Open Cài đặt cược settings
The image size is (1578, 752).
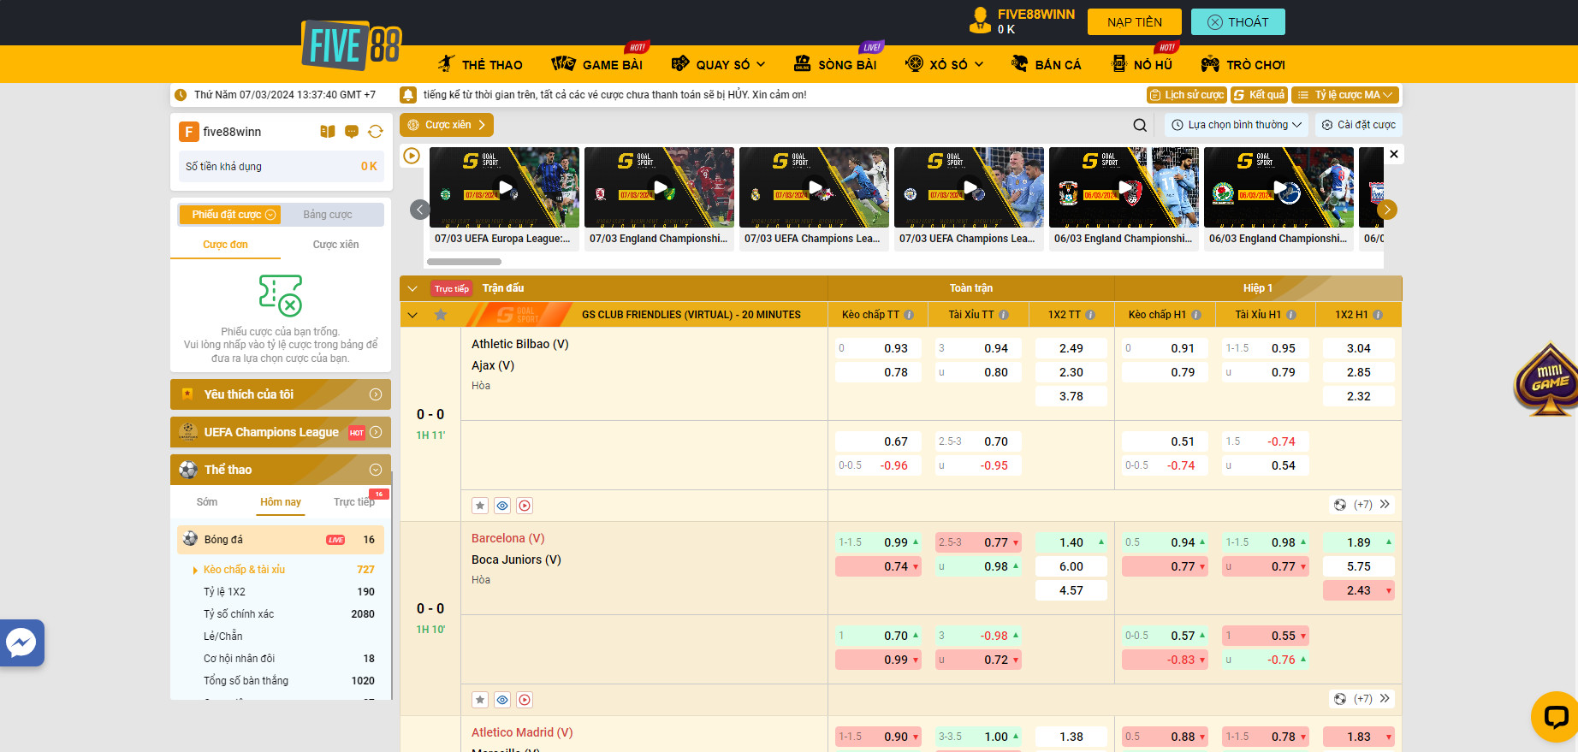pyautogui.click(x=1359, y=125)
